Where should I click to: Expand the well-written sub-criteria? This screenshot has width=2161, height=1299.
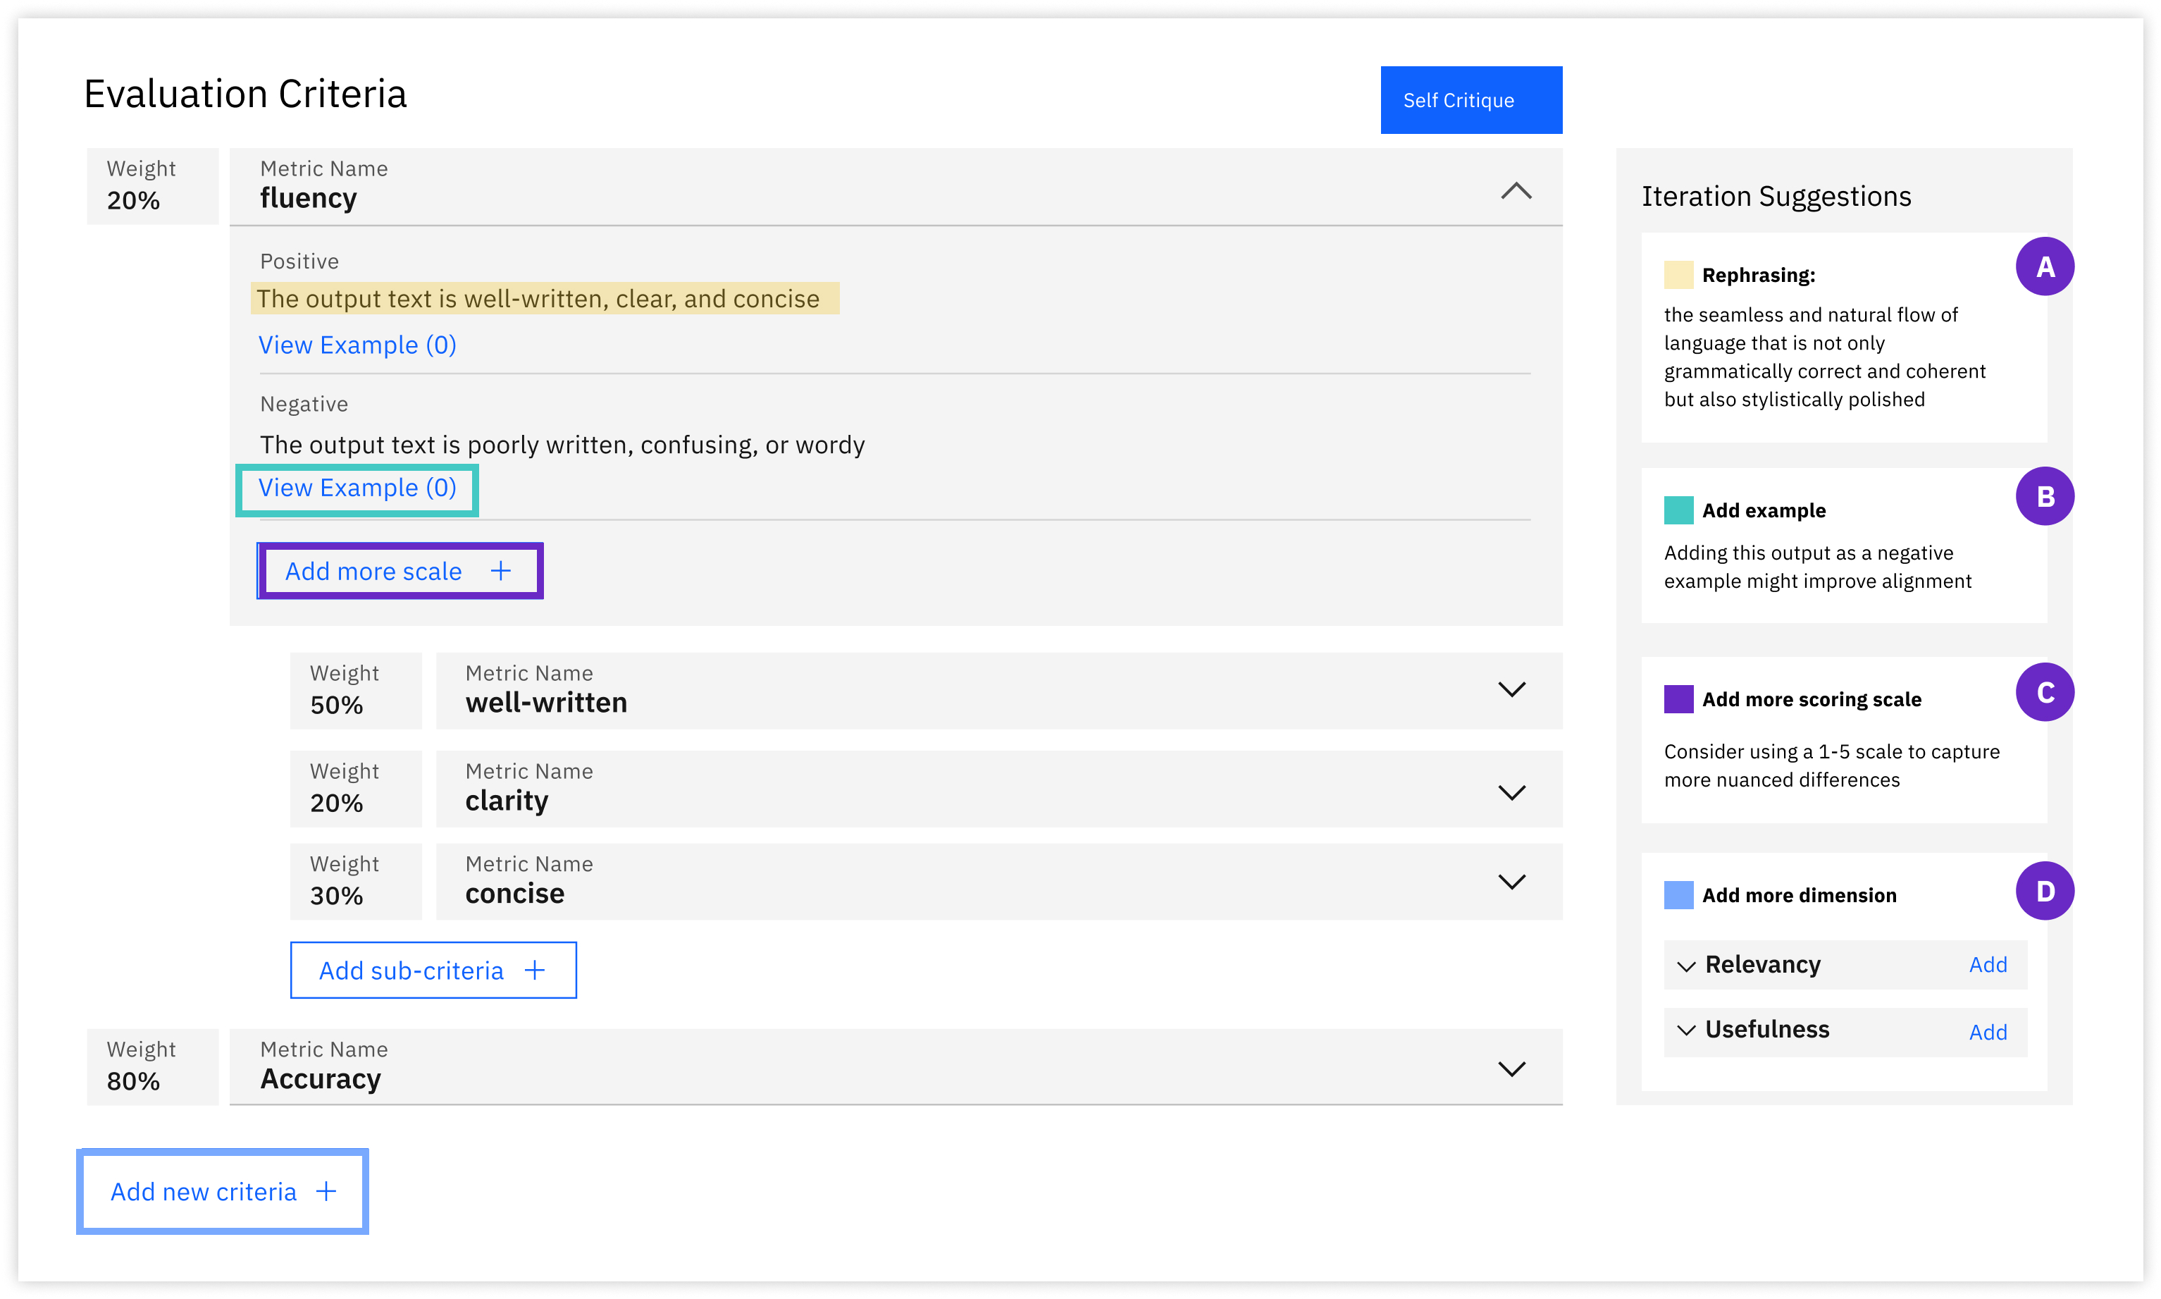pyautogui.click(x=1512, y=690)
